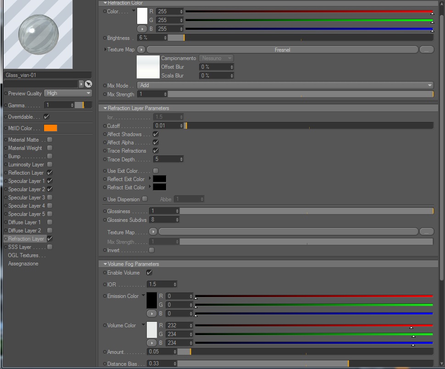The width and height of the screenshot is (445, 369).
Task: Click the orange MtlID Color swatch
Action: pos(50,128)
